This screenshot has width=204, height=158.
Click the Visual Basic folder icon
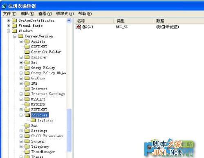click(14, 26)
